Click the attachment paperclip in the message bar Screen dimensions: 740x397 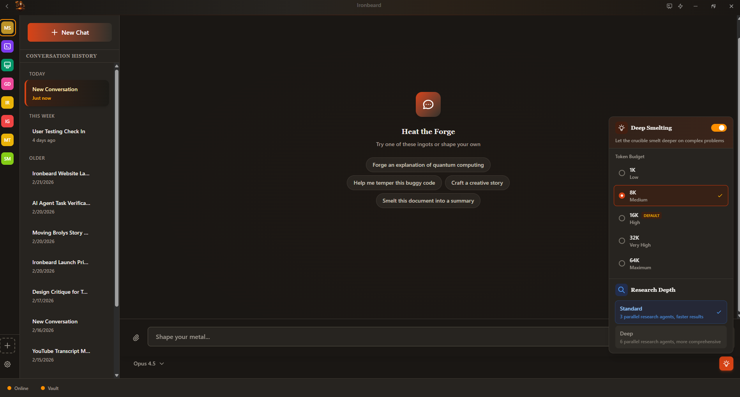(136, 337)
